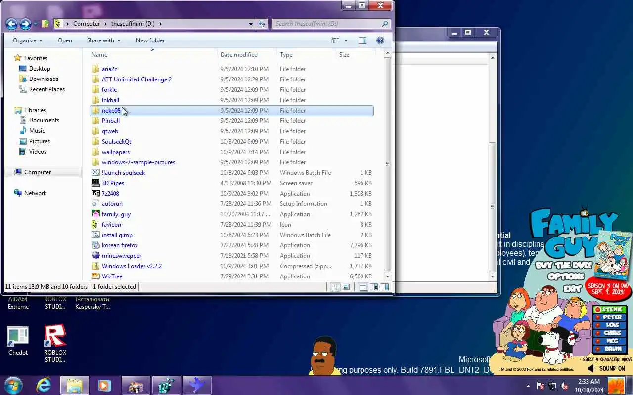Go back with the Back arrow

tap(11, 23)
